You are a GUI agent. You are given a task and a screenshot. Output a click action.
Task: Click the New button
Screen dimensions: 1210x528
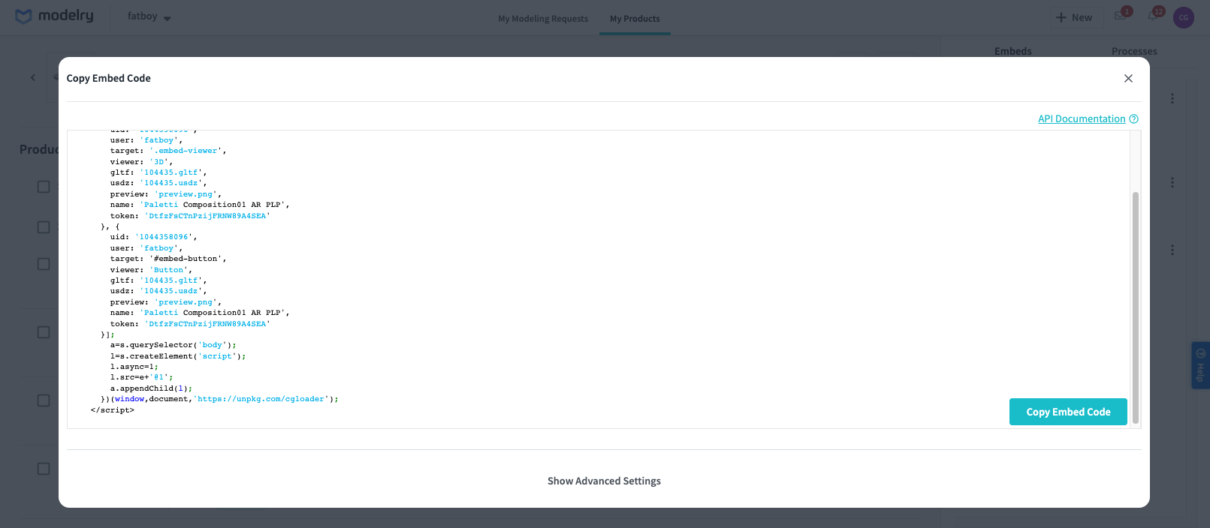point(1076,17)
